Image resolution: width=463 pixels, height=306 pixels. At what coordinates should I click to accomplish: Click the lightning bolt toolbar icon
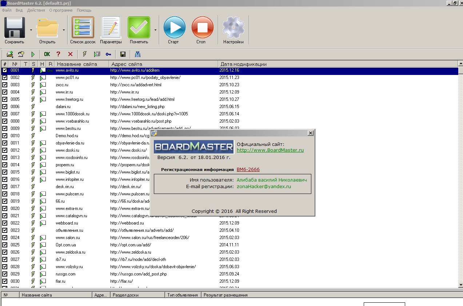click(x=85, y=54)
